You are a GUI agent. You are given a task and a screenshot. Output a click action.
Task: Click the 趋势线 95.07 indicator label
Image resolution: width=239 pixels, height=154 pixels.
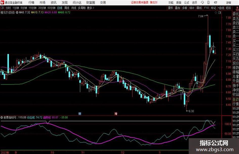(51, 118)
